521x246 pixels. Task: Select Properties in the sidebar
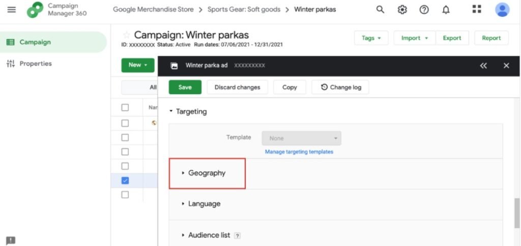(x=36, y=64)
